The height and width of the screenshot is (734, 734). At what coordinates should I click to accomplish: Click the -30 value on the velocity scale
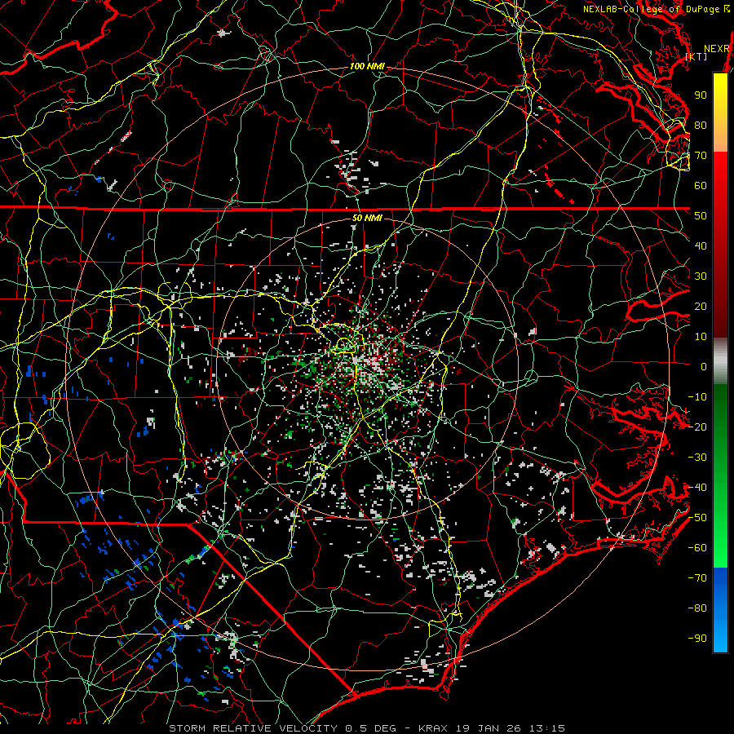pyautogui.click(x=697, y=458)
